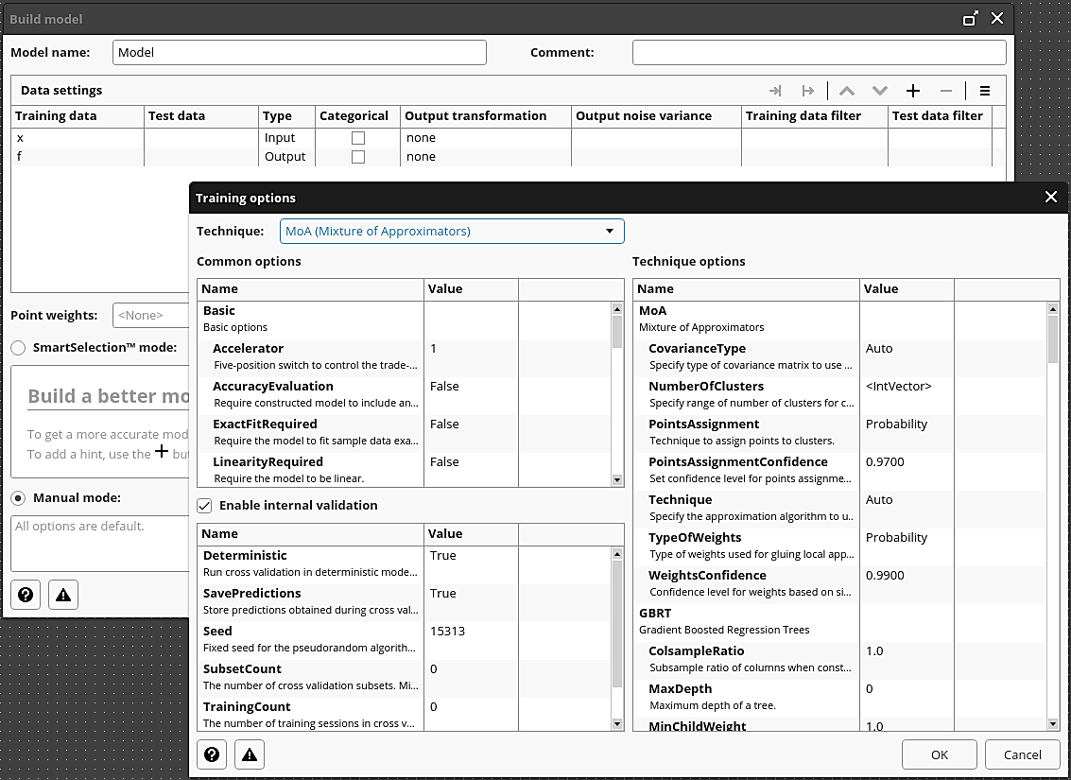
Task: Click the move-to-end arrow icon in Data settings
Action: click(774, 91)
